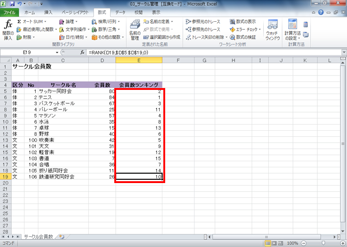The width and height of the screenshot is (347, 247).
Task: Switch to Page Break Preview icon
Action: point(280,243)
